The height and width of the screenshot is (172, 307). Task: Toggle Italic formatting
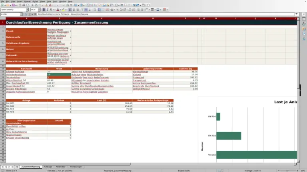pos(48,10)
